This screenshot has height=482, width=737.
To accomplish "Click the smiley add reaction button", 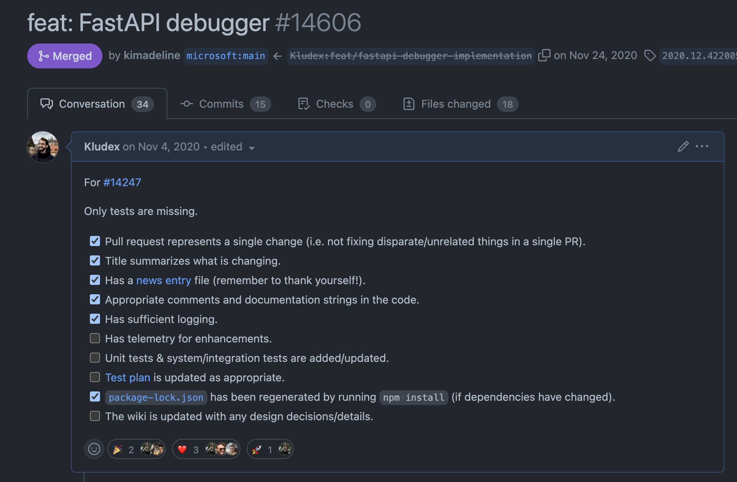I will point(94,449).
